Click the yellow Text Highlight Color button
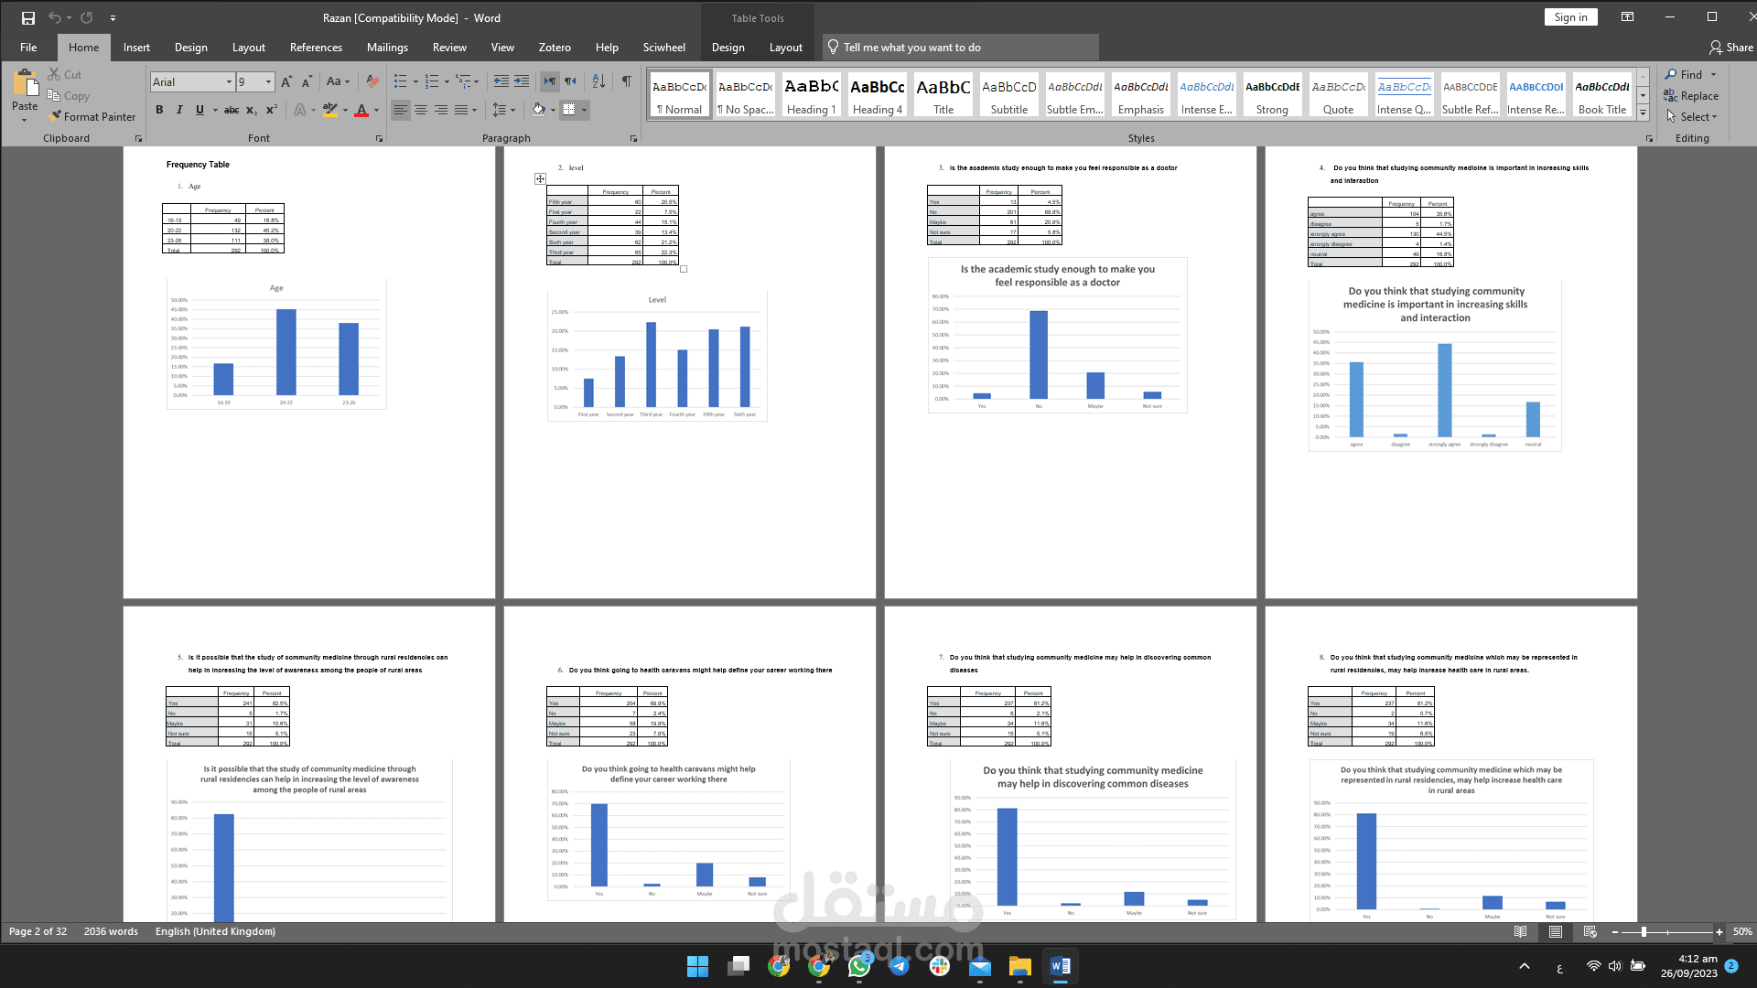The height and width of the screenshot is (988, 1757). (x=330, y=110)
